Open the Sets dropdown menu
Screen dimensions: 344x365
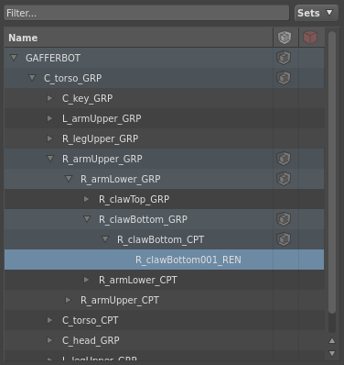317,13
